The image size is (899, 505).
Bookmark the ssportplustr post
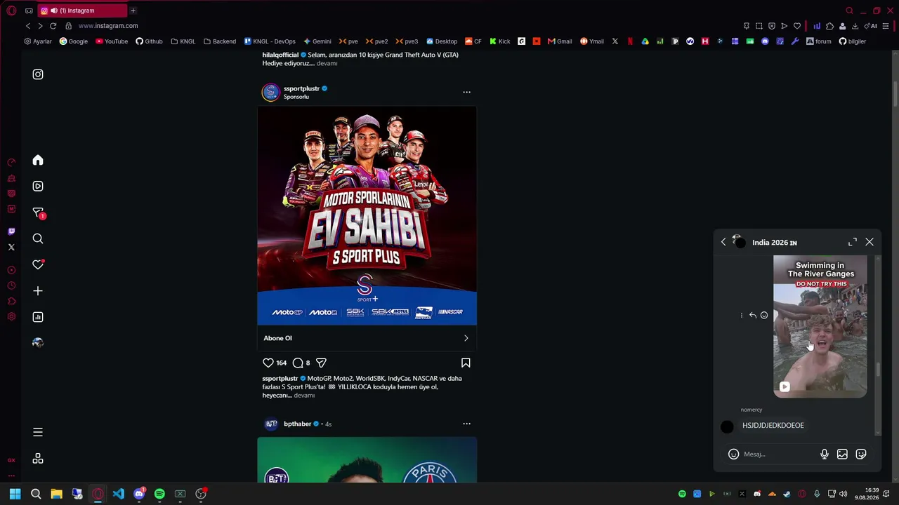pos(466,363)
